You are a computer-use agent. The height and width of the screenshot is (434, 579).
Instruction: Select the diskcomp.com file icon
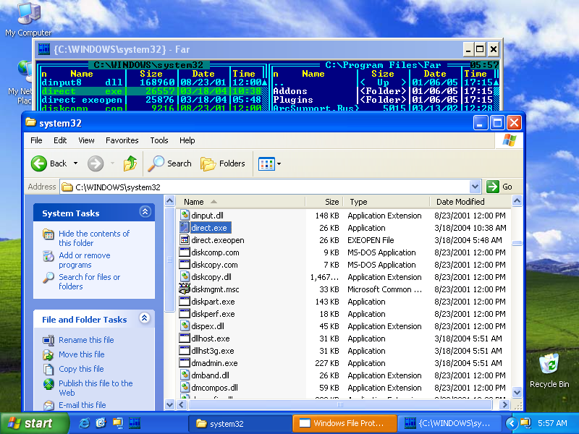(x=185, y=252)
